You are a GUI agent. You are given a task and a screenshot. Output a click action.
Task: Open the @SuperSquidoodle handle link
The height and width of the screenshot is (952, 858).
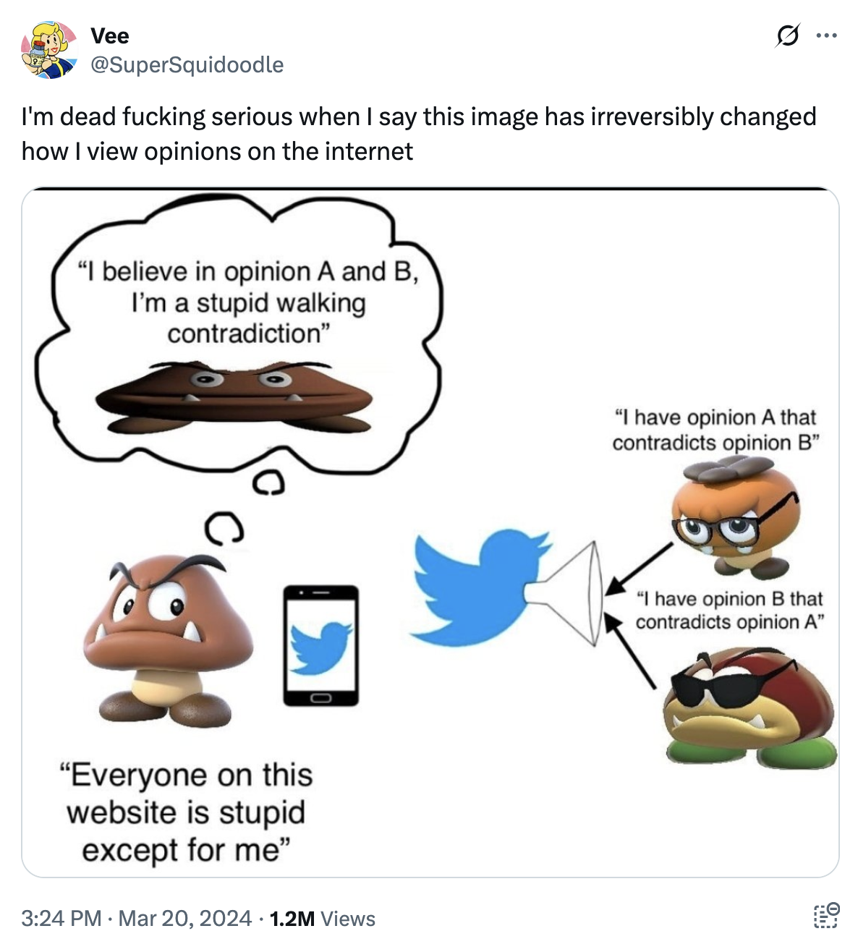[187, 64]
